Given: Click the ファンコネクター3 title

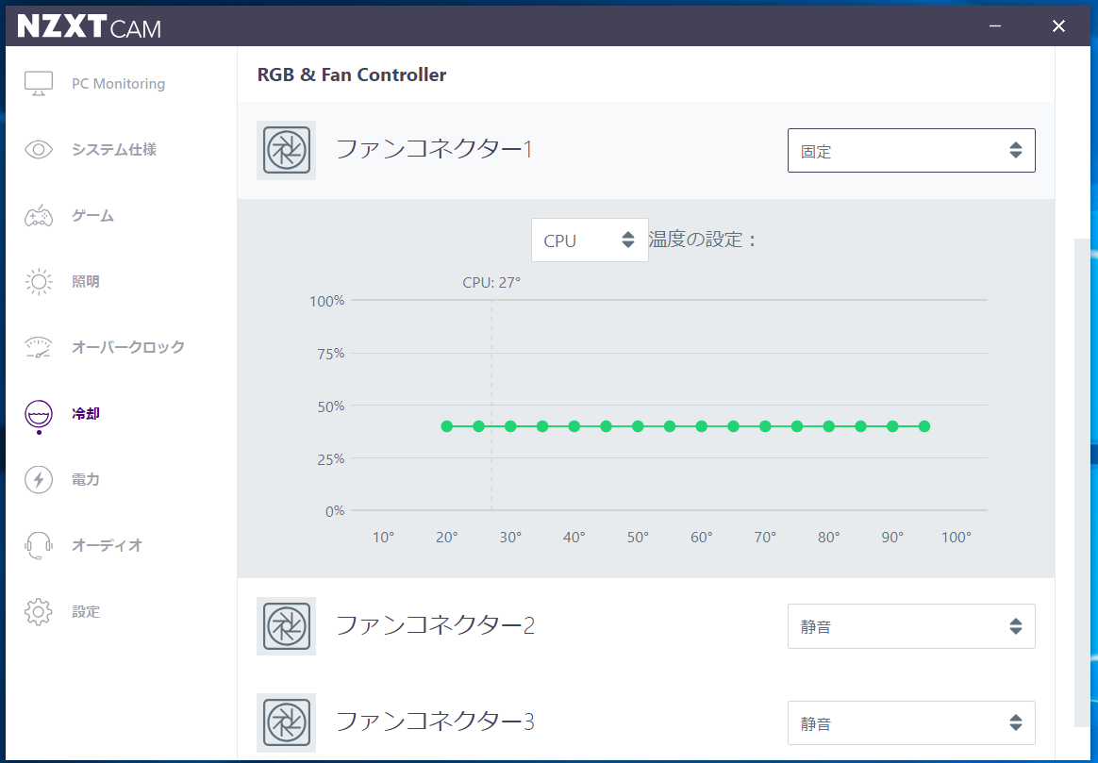Looking at the screenshot, I should (436, 721).
